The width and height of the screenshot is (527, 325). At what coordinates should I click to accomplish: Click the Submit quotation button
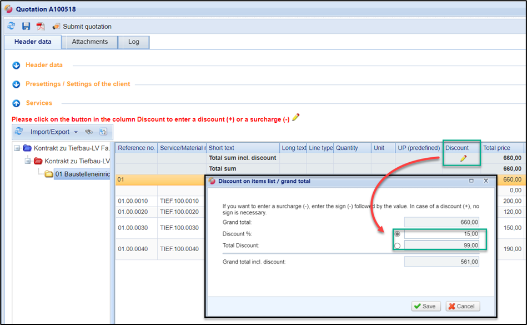pos(82,26)
